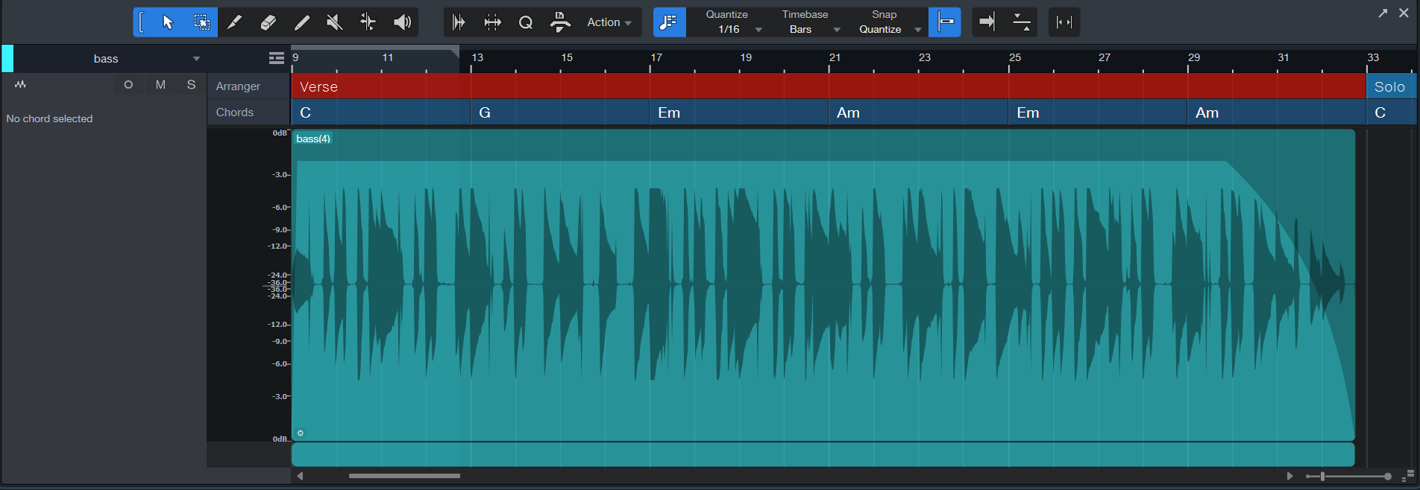This screenshot has width=1420, height=490.
Task: Select the Arrow tool
Action: coord(169,22)
